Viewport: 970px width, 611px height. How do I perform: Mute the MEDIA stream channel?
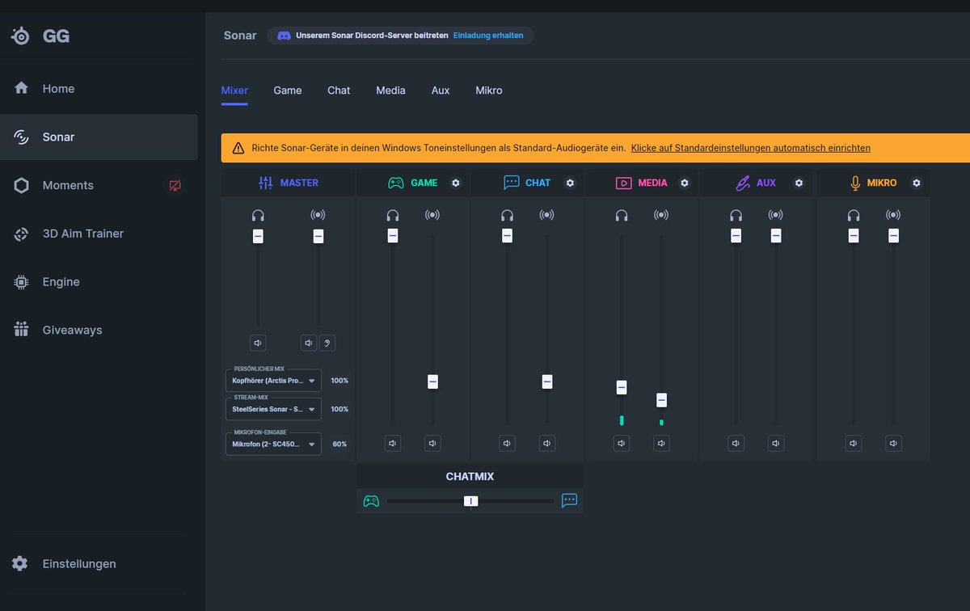coord(662,443)
